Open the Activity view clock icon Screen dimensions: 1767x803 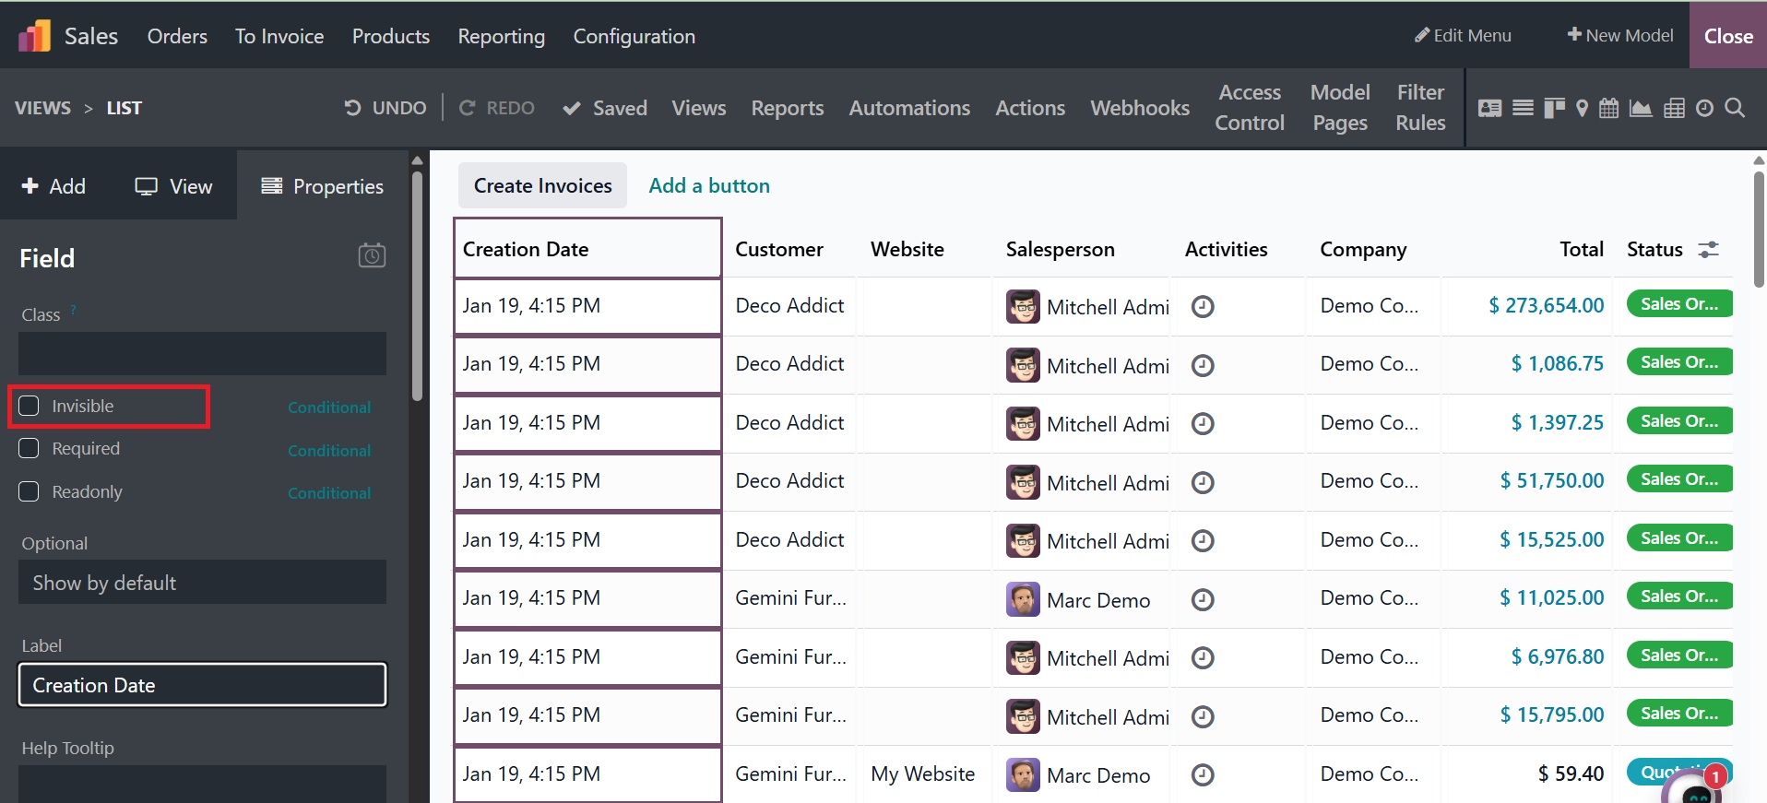tap(1704, 108)
